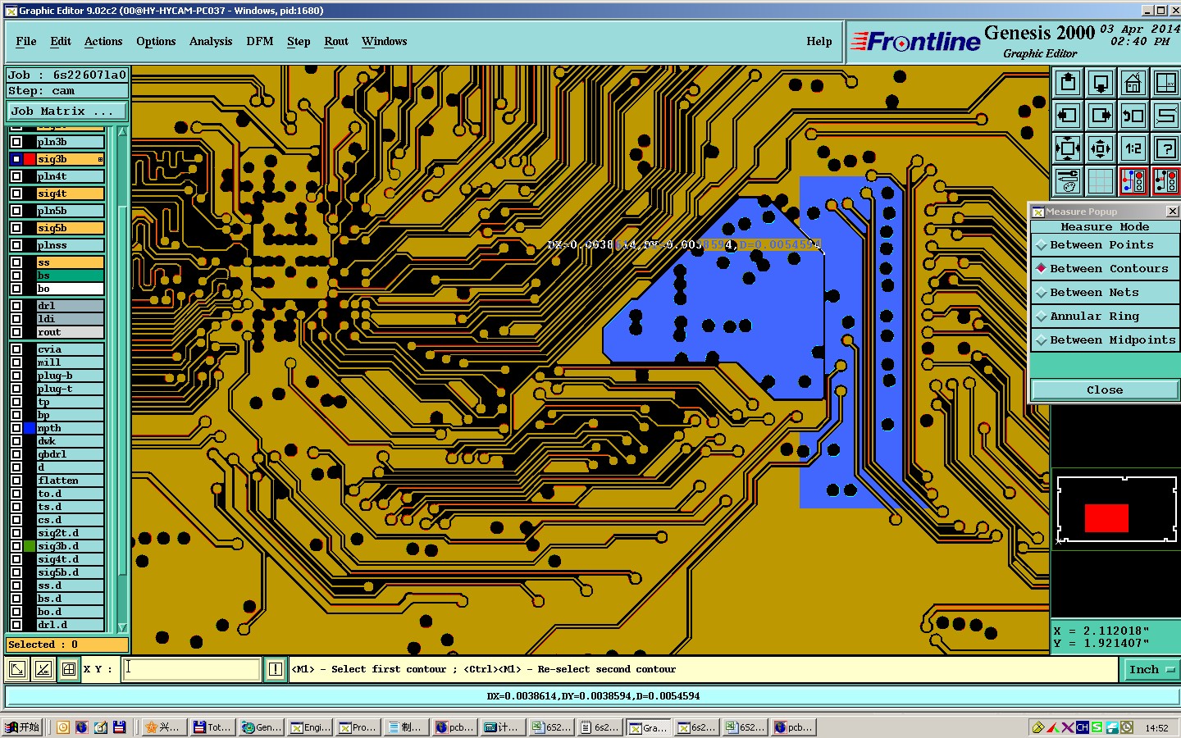Click the black net measure icon

click(1165, 181)
